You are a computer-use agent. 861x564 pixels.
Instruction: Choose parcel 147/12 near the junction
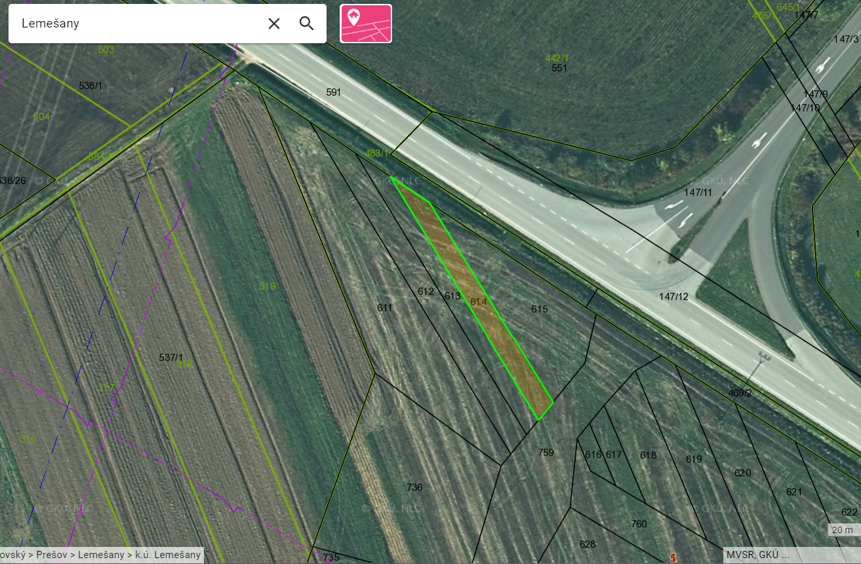(673, 297)
